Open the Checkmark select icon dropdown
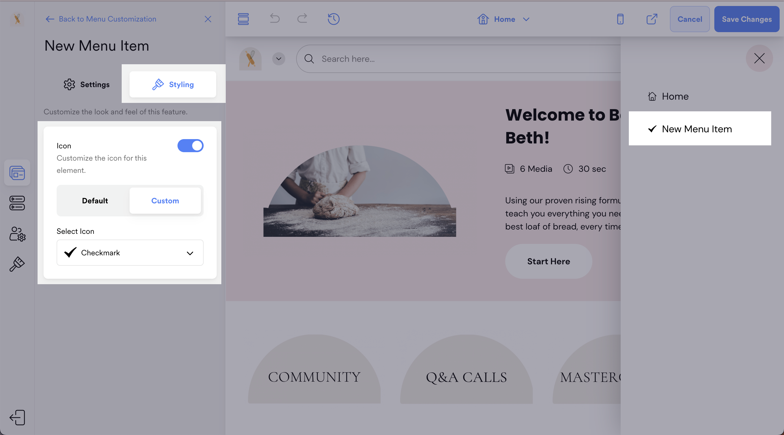Image resolution: width=784 pixels, height=435 pixels. click(x=130, y=253)
